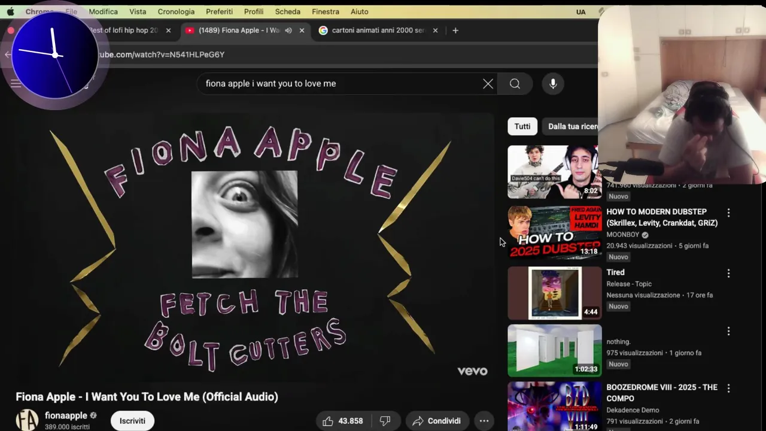The height and width of the screenshot is (431, 766).
Task: Click the browser address bar URL
Action: pos(162,54)
